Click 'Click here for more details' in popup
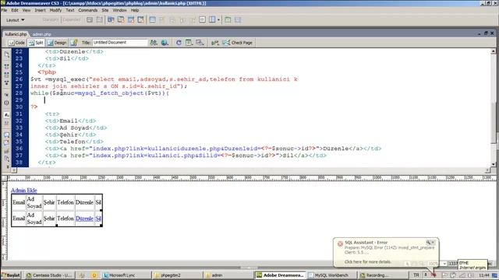 coord(367,262)
